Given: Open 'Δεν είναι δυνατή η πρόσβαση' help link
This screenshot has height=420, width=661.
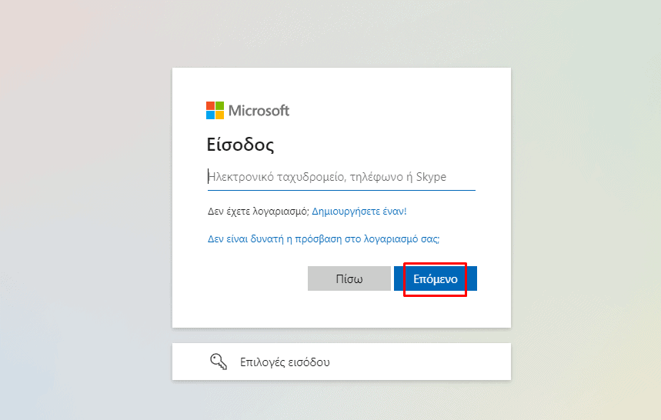Looking at the screenshot, I should pos(323,239).
